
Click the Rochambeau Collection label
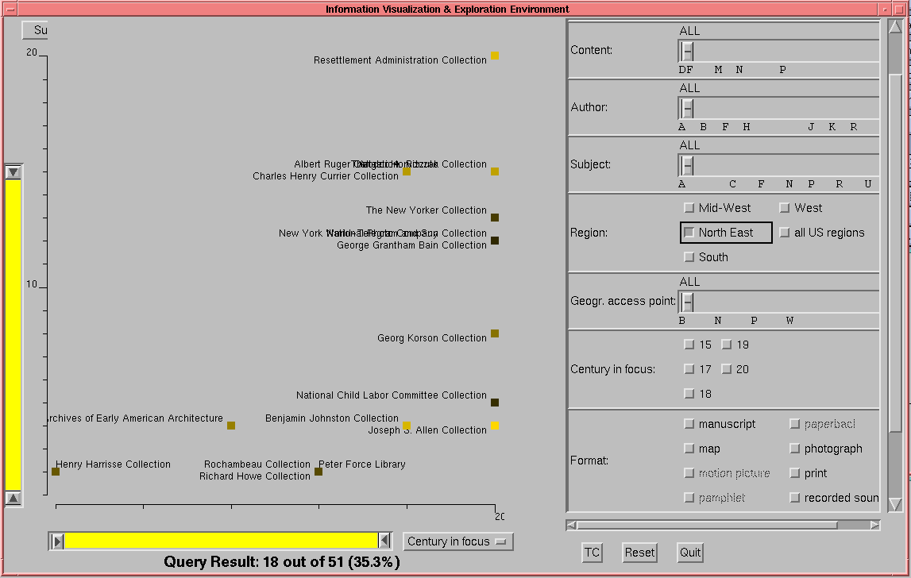click(257, 464)
